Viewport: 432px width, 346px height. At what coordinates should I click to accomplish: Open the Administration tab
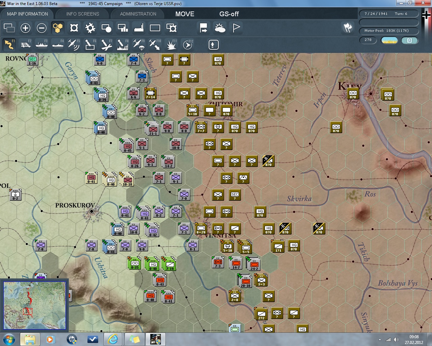(138, 14)
